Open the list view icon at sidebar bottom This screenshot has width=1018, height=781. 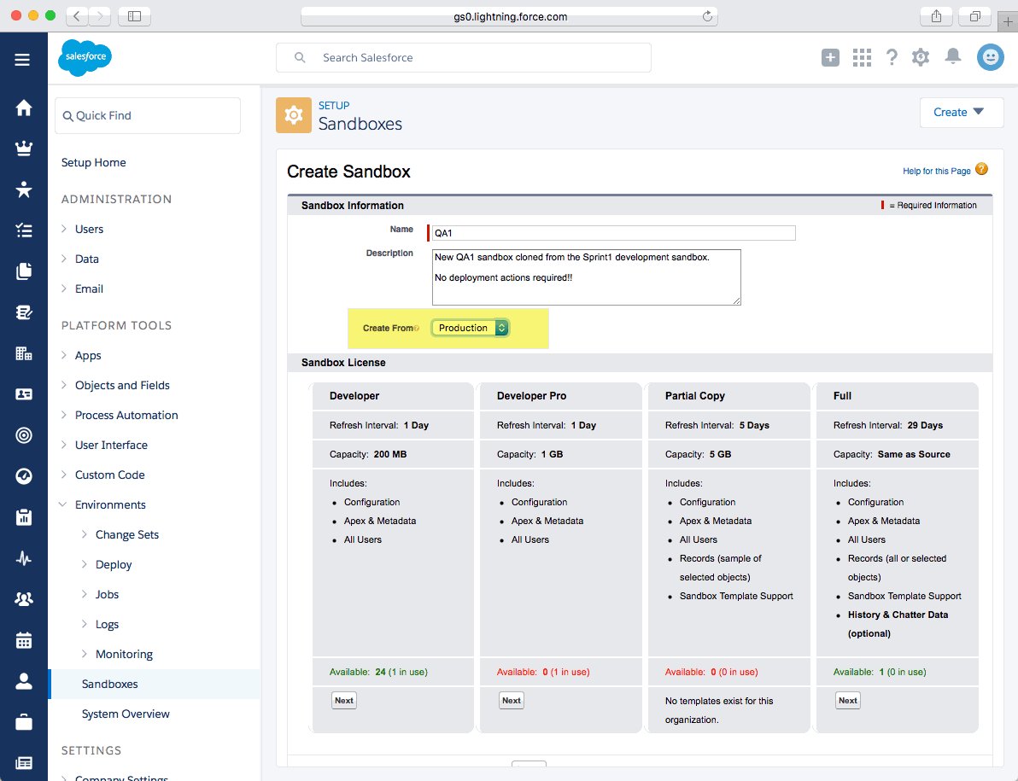point(23,763)
